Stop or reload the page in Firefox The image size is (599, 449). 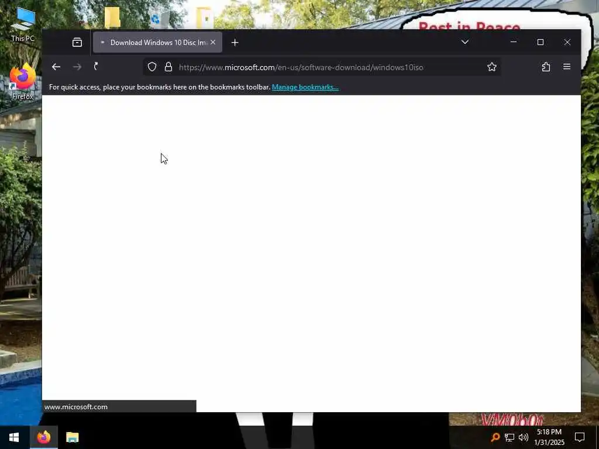pyautogui.click(x=96, y=67)
